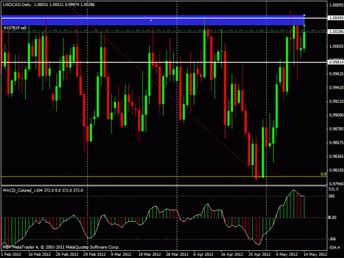Screen dimensions: 344x258
Task: Click the 0.99210 price axis label
Action: (x=336, y=101)
